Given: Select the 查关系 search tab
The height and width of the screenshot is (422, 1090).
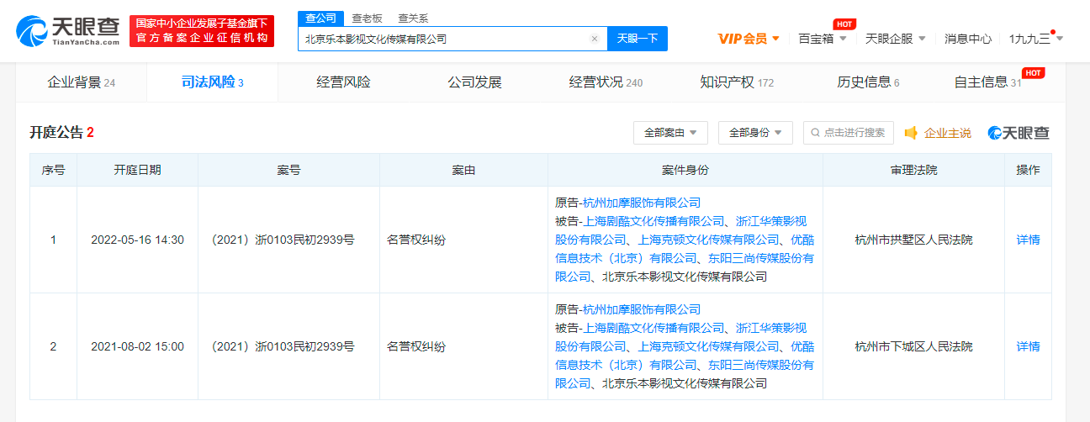Looking at the screenshot, I should click(x=413, y=18).
